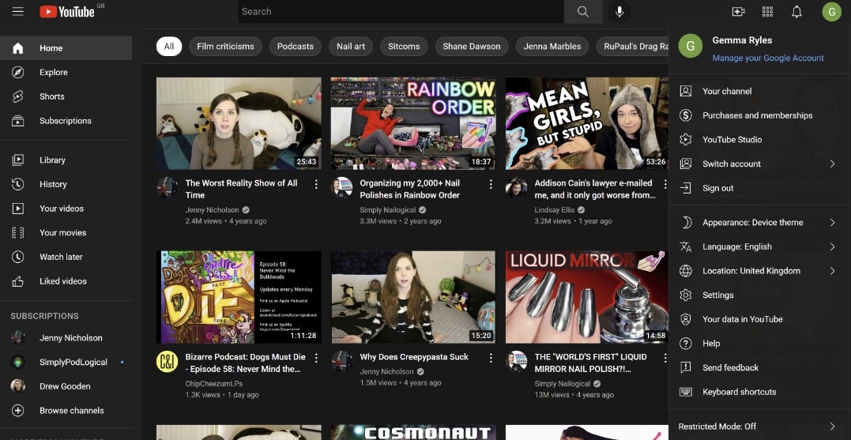Screen dimensions: 851x440
Task: Select the Nail art chip
Action: (351, 47)
